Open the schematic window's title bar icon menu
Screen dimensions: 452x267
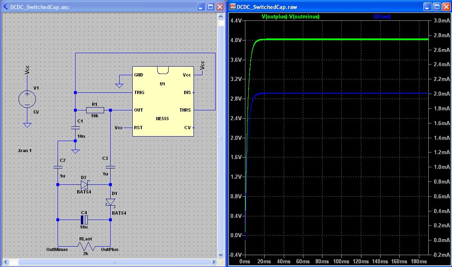point(6,7)
